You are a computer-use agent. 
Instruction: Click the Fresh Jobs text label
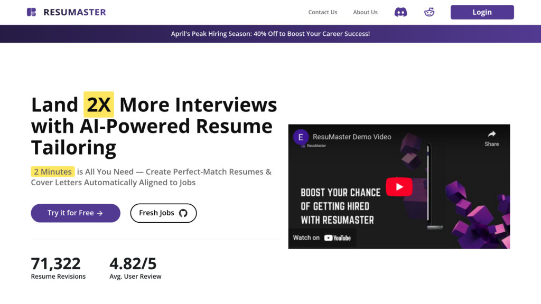pos(156,213)
